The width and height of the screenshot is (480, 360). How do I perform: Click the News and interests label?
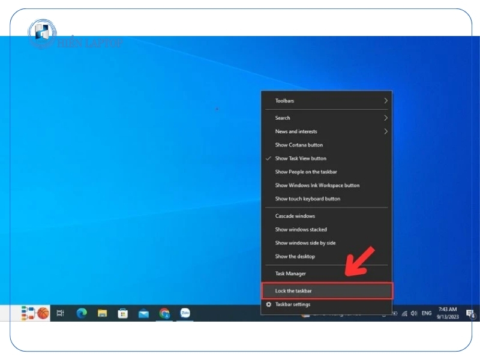click(296, 131)
